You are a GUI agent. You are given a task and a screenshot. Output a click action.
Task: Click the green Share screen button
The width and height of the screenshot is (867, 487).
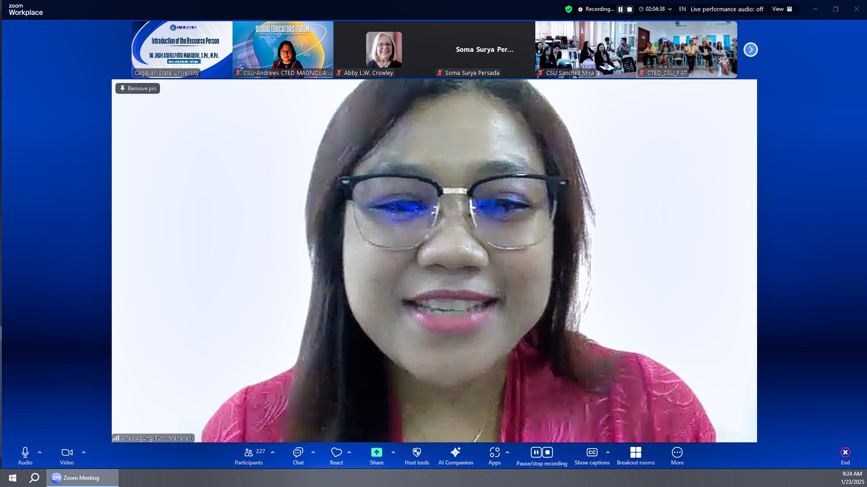pyautogui.click(x=377, y=456)
